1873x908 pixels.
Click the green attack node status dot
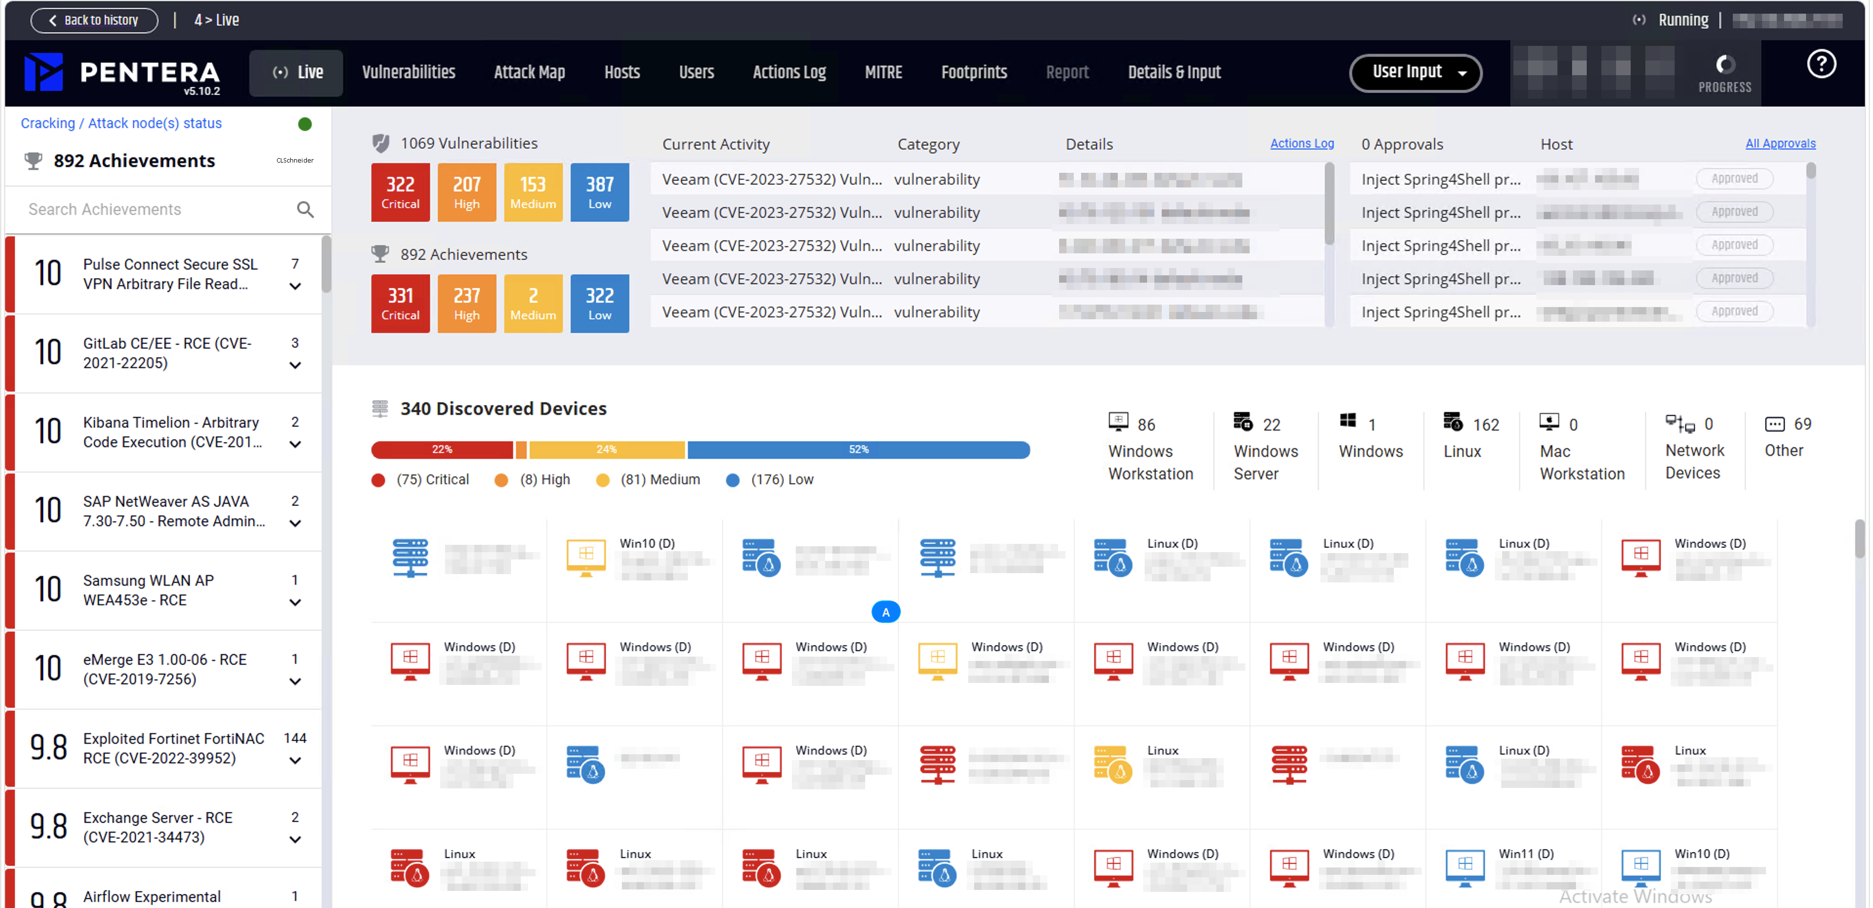305,124
